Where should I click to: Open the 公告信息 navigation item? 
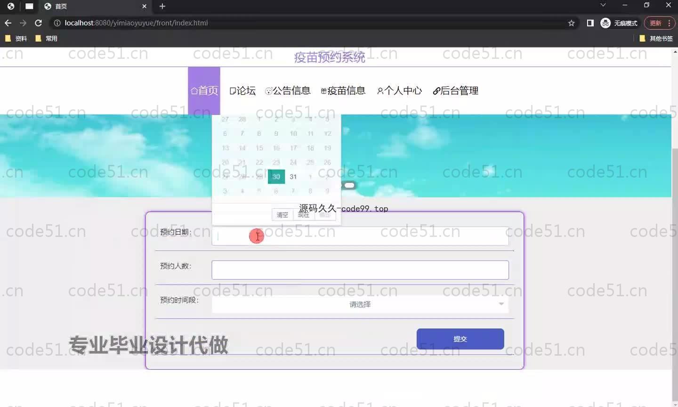tap(288, 90)
